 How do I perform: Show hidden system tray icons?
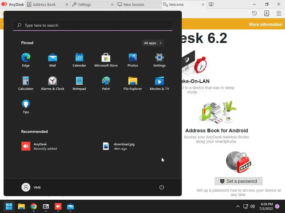[x=238, y=206]
